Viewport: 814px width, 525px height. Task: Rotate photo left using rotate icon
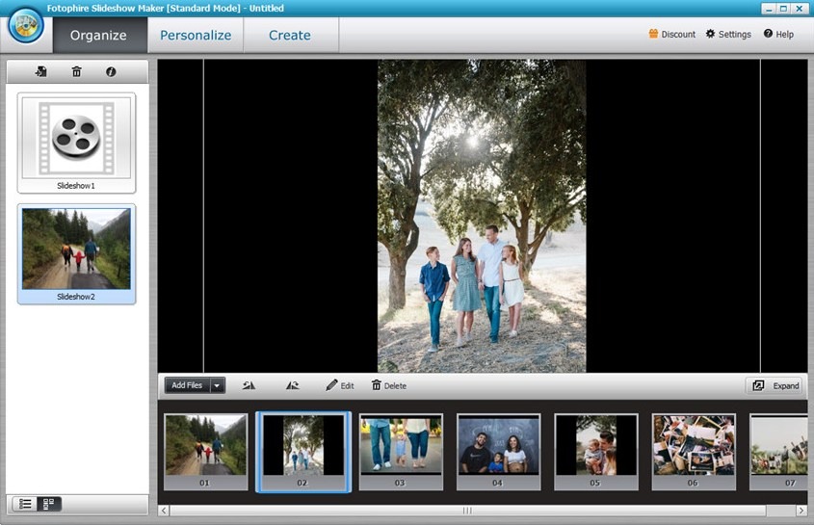pyautogui.click(x=249, y=385)
